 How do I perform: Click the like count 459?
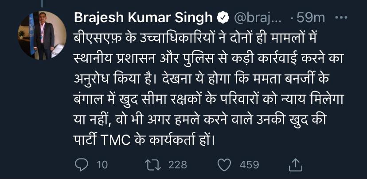249,165
